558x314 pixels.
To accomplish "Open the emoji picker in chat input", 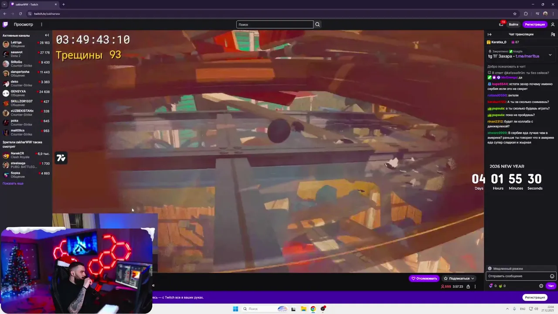I will tap(552, 276).
